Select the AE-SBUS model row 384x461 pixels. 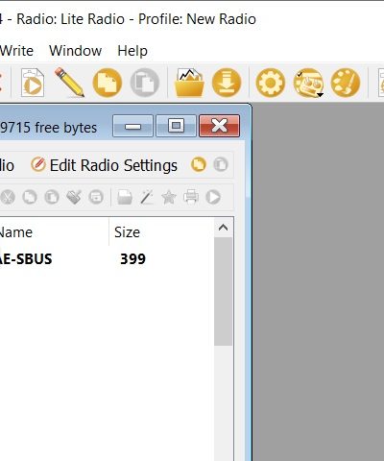[x=107, y=259]
